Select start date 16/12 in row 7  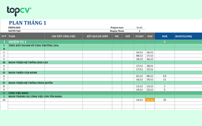pyautogui.click(x=140, y=79)
